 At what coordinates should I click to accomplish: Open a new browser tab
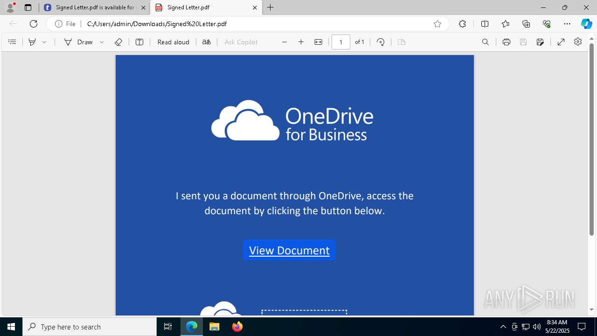click(271, 7)
